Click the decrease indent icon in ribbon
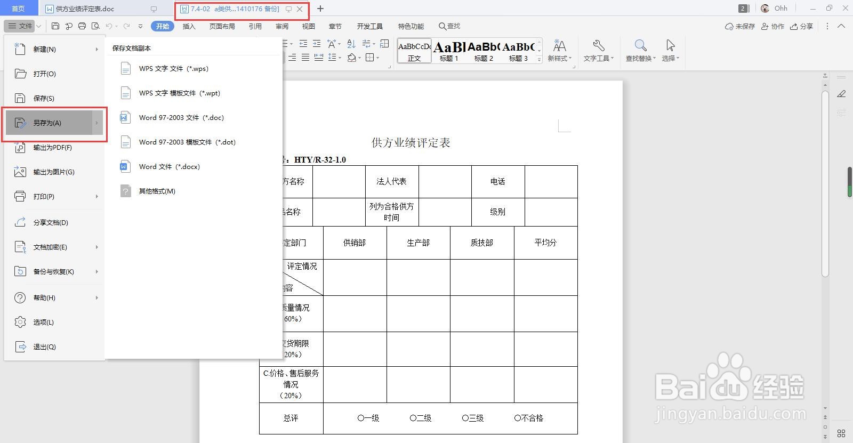Viewport: 853px width, 443px height. coord(303,44)
